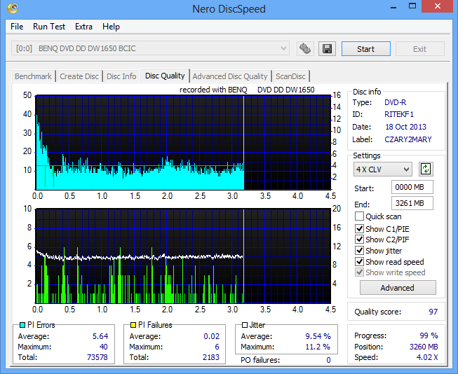The height and width of the screenshot is (374, 458).
Task: Click the white Jitter legend swatch
Action: (x=245, y=325)
